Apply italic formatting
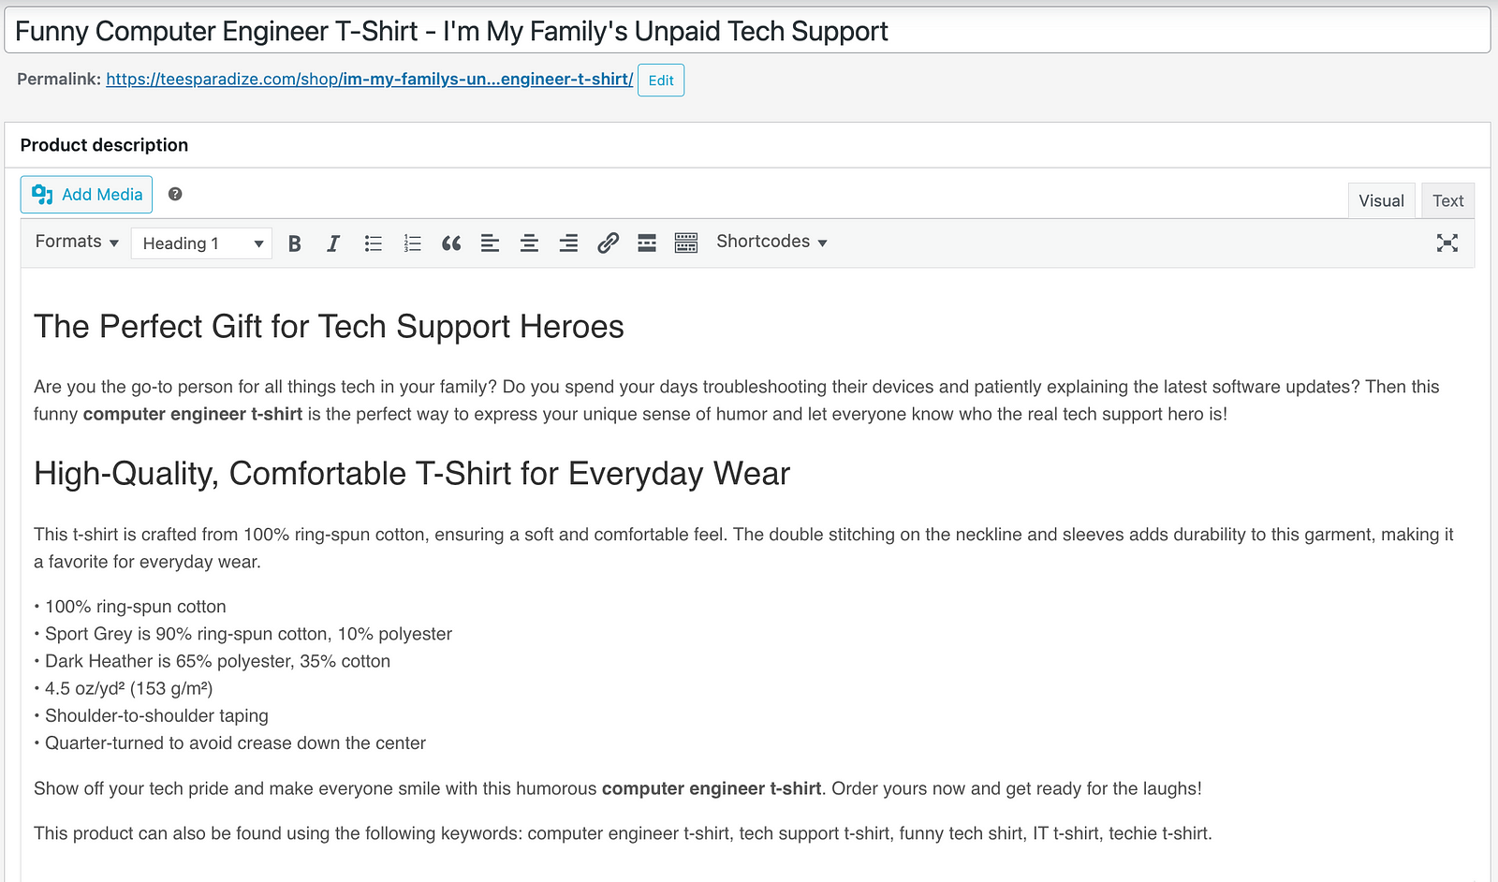Screen dimensions: 1498x882 pyautogui.click(x=333, y=243)
